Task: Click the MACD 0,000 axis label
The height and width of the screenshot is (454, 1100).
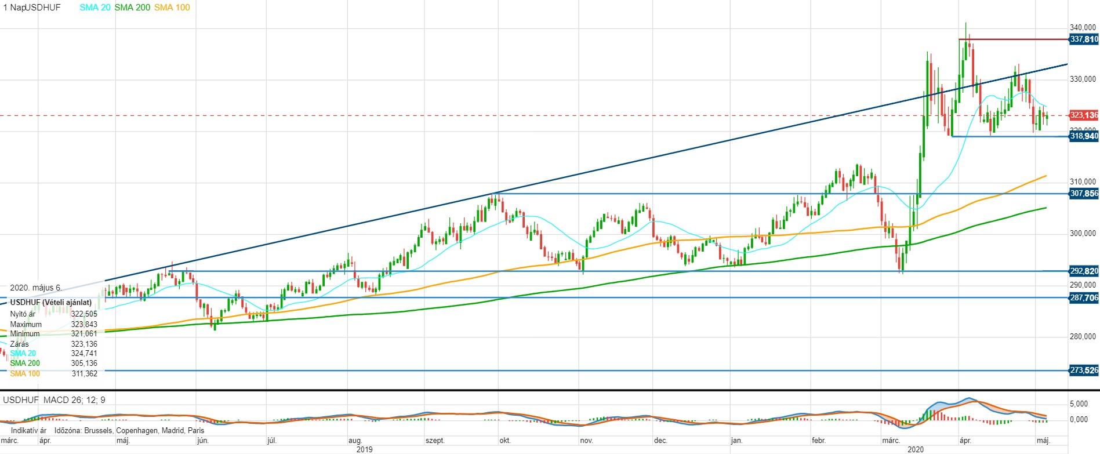Action: 1079,419
